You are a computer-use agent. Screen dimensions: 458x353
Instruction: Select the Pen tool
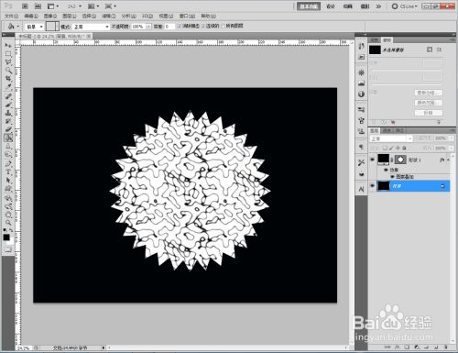tap(8, 164)
